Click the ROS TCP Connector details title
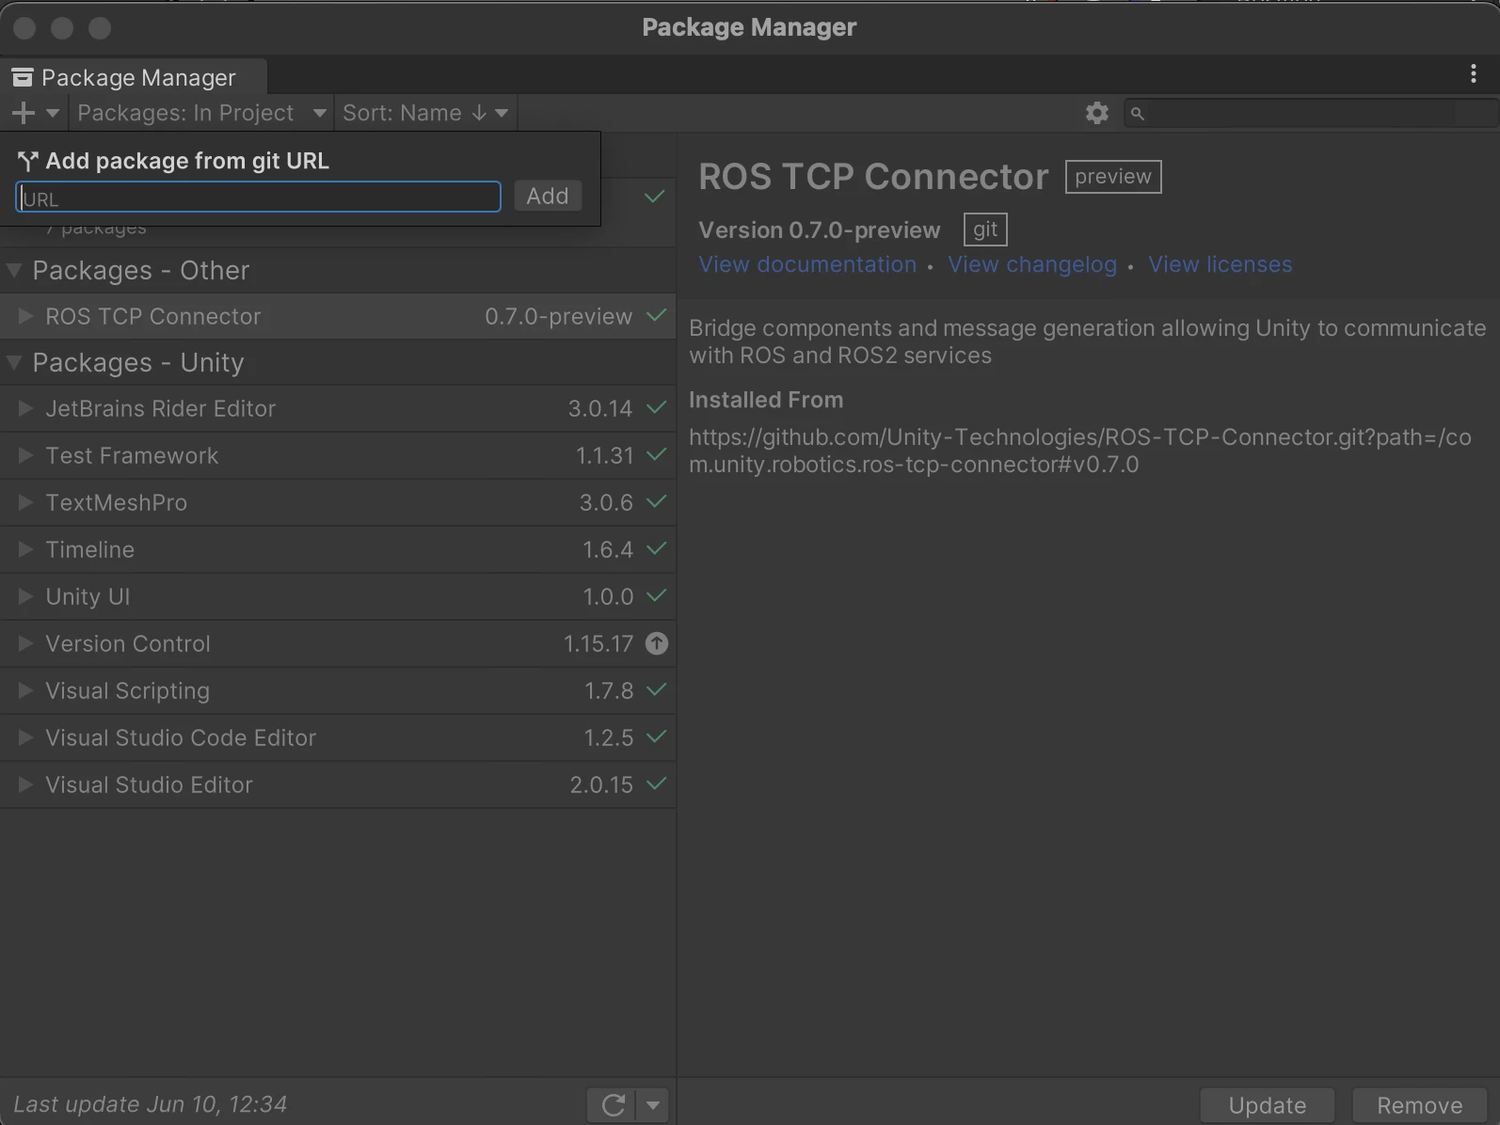This screenshot has width=1500, height=1125. pos(873,177)
